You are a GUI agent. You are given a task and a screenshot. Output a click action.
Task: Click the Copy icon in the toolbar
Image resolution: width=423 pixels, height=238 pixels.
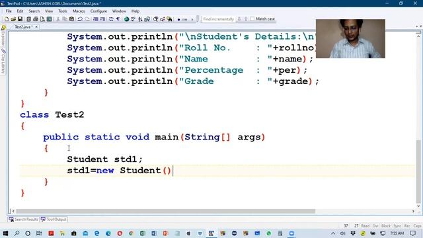point(65,19)
